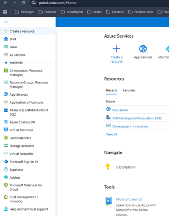Select All services text in sidebar
Viewport: 169px width, 216px height.
tap(17, 55)
